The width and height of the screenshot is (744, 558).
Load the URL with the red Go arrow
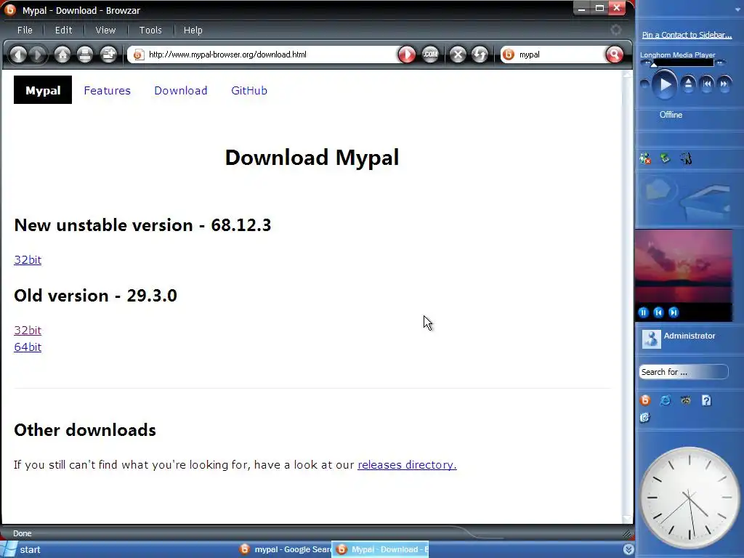(407, 54)
